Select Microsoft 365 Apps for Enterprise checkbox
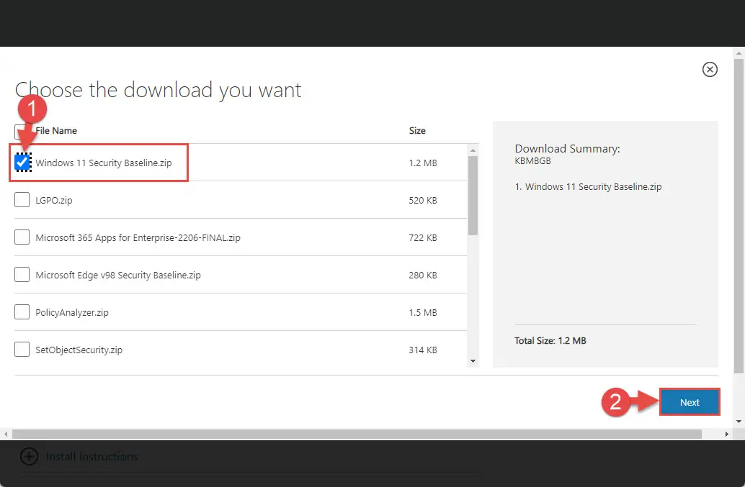The image size is (745, 487). [x=22, y=237]
